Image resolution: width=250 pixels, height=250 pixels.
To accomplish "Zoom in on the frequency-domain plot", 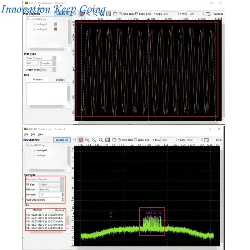I will coord(87,140).
